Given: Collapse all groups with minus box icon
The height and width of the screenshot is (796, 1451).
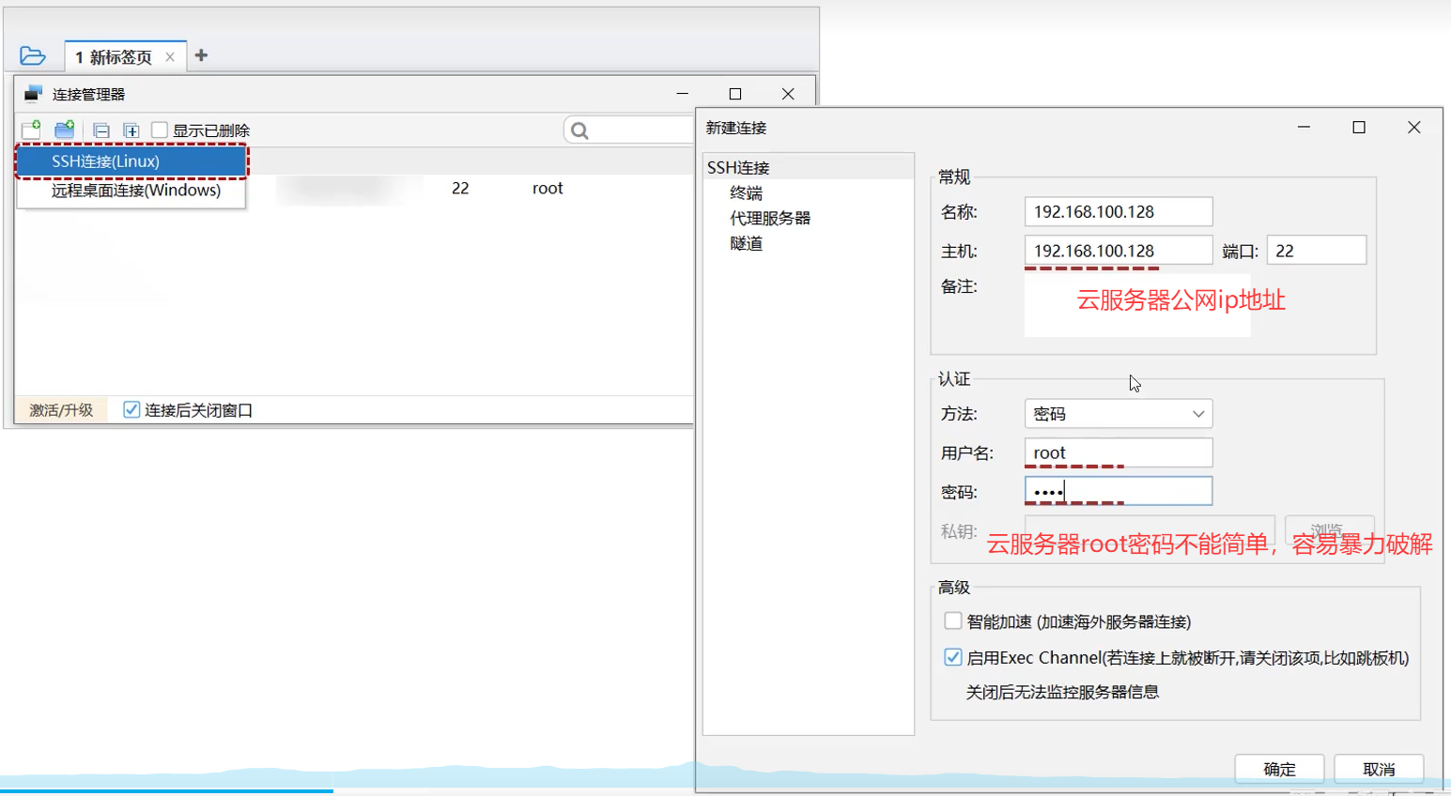Looking at the screenshot, I should point(101,130).
